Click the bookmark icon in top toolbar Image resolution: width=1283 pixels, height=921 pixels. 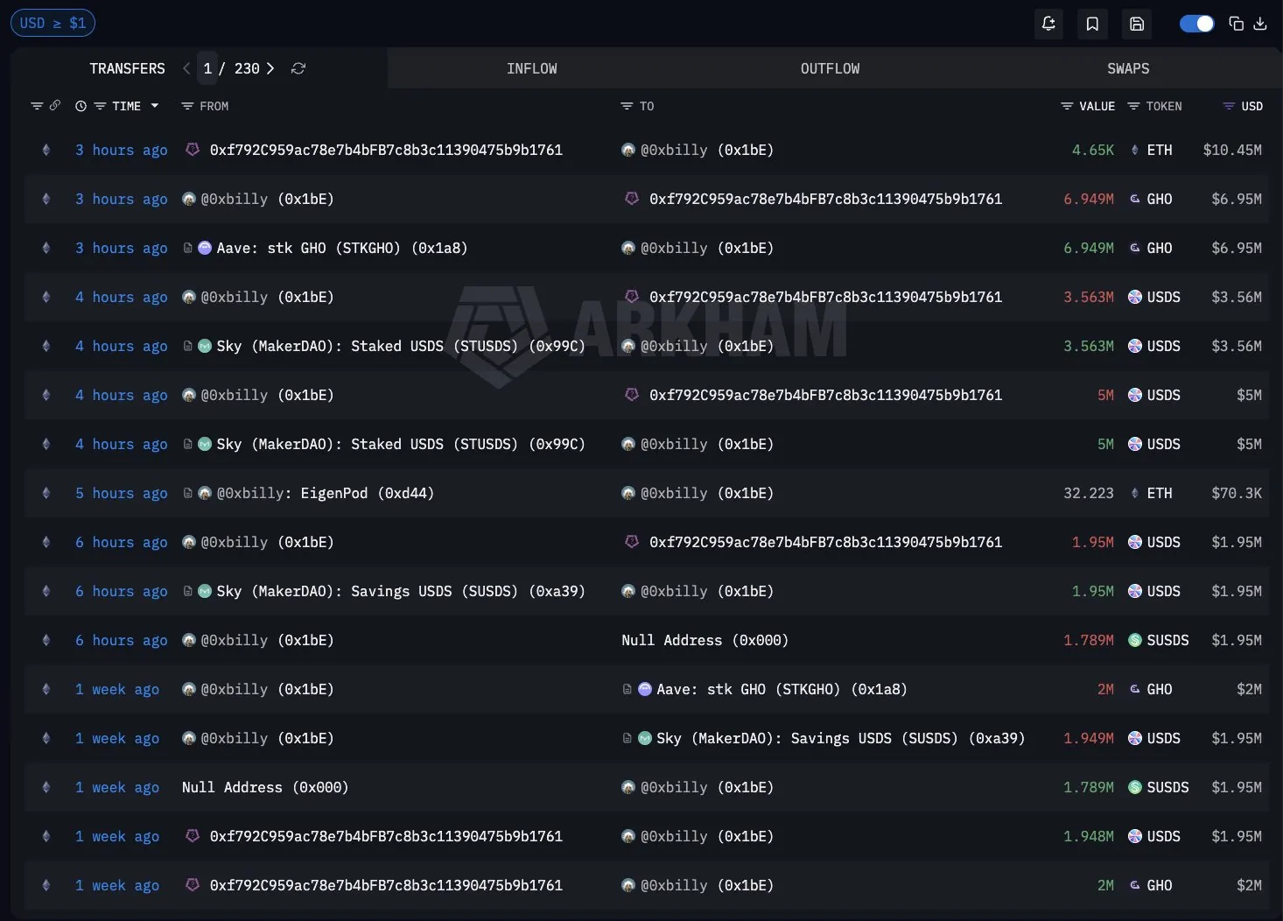pos(1092,24)
